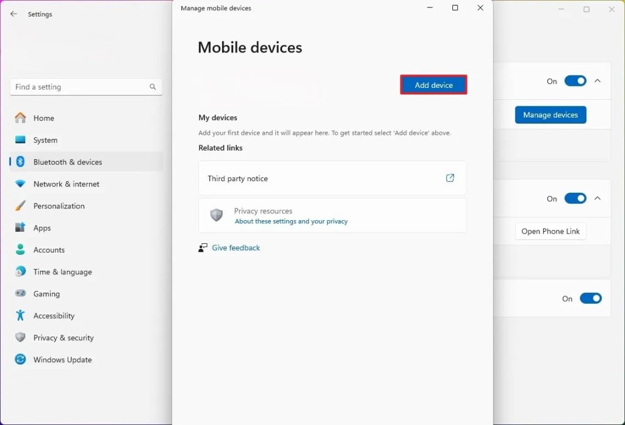Click the search magnifier icon
This screenshot has width=625, height=425.
coord(153,87)
